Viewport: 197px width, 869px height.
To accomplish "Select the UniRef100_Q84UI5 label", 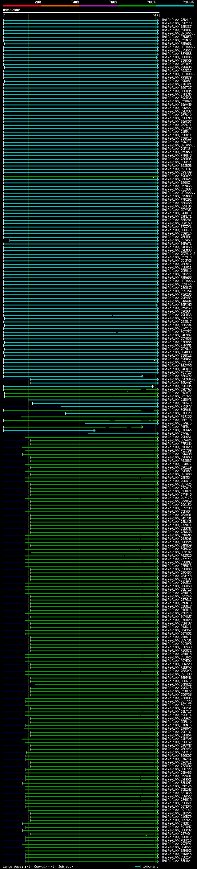I will 177,800.
